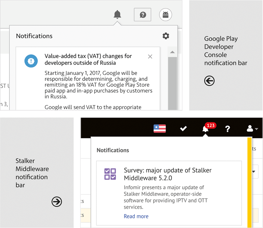263x228 pixels.
Task: Open notification settings gear icon
Action: point(166,36)
